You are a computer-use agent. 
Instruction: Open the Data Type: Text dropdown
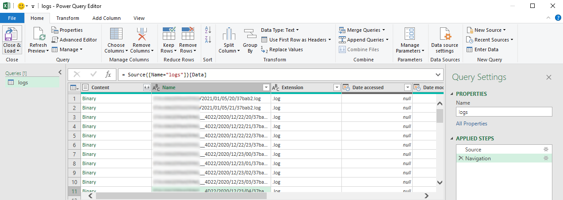tap(280, 30)
